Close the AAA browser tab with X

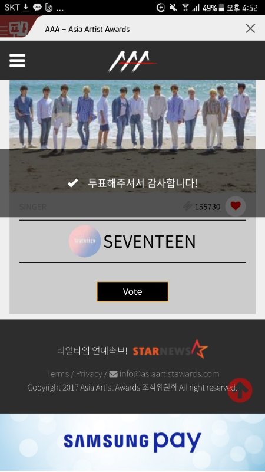click(x=250, y=28)
